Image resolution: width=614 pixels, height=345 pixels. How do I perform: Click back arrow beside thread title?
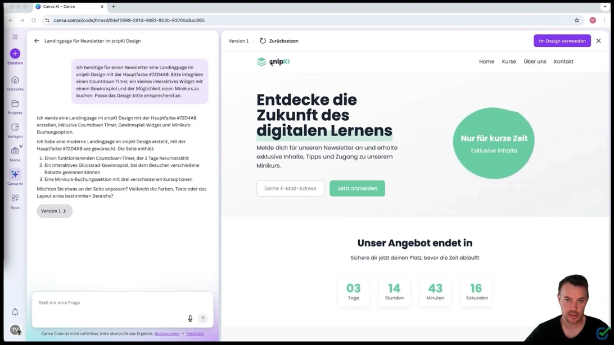point(37,41)
